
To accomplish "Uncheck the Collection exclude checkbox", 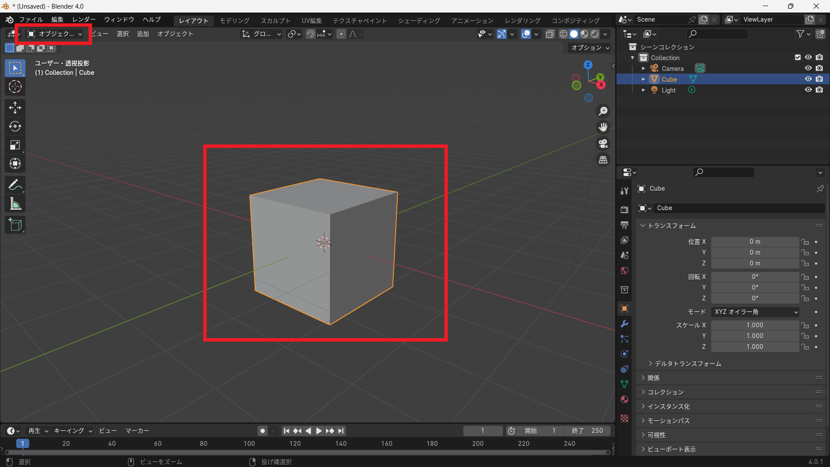I will [798, 58].
